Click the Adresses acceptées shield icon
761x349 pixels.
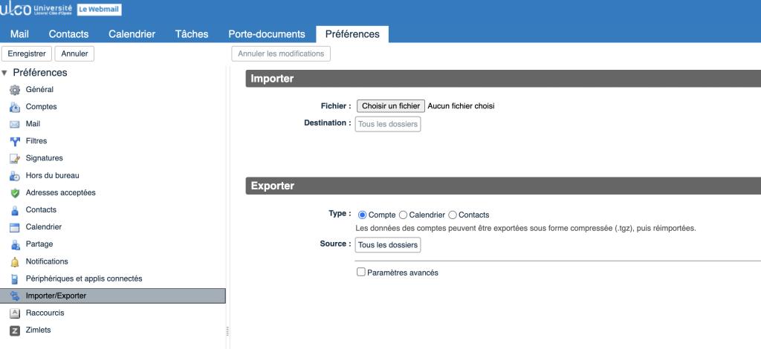click(14, 193)
